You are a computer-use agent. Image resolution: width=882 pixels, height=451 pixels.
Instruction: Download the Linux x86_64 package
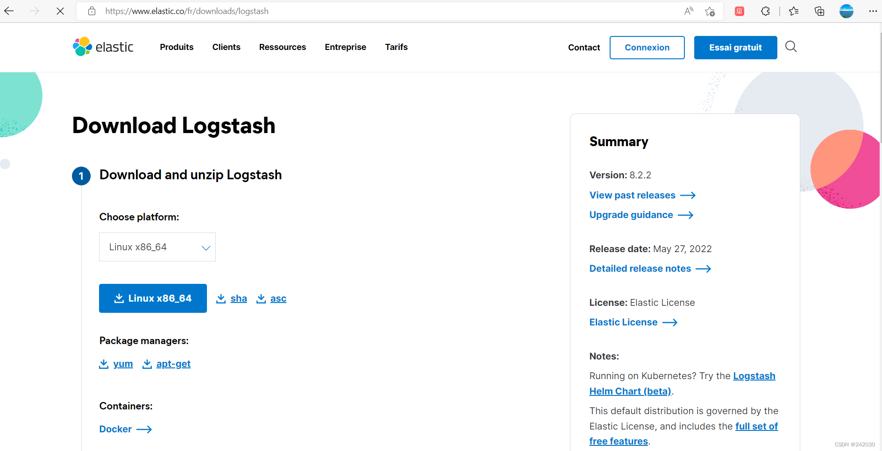tap(153, 298)
